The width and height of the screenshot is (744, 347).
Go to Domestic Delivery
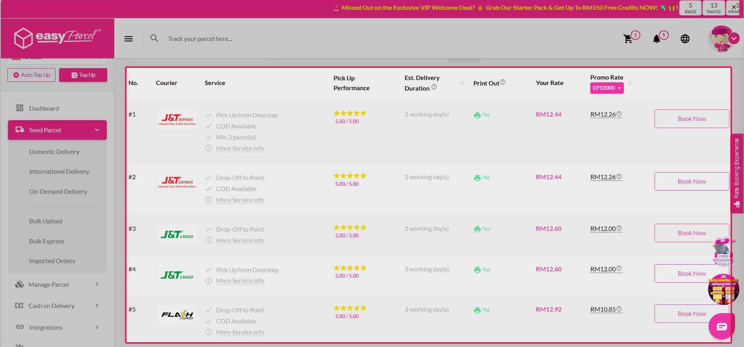(x=54, y=152)
